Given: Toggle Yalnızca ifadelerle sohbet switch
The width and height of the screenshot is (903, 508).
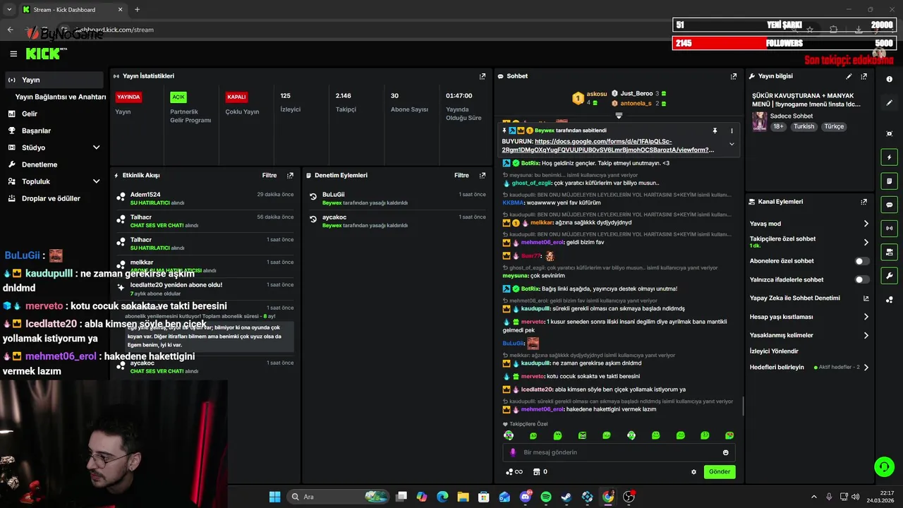Looking at the screenshot, I should click(x=862, y=279).
